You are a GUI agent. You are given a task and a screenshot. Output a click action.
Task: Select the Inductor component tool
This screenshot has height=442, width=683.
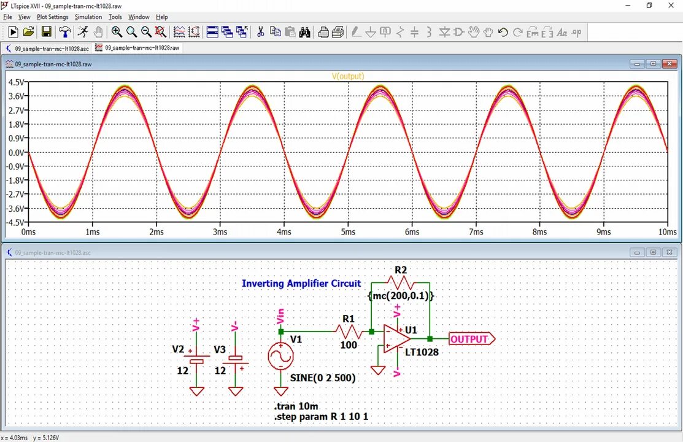tap(429, 32)
